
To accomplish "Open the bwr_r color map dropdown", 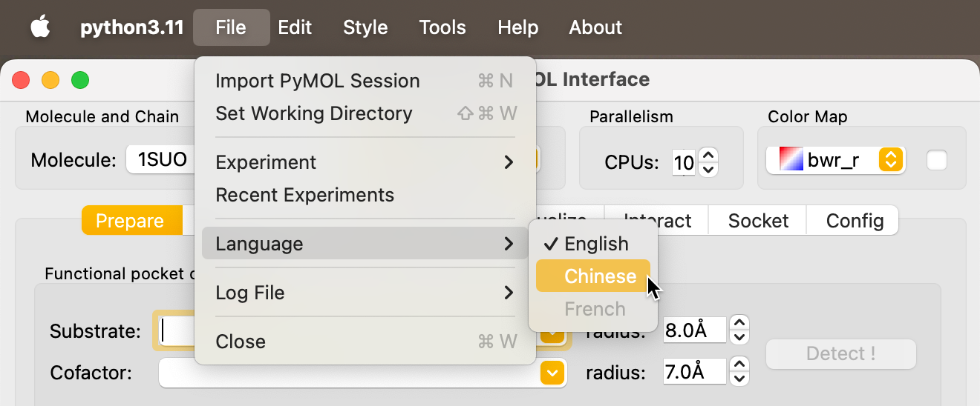I will click(x=834, y=159).
